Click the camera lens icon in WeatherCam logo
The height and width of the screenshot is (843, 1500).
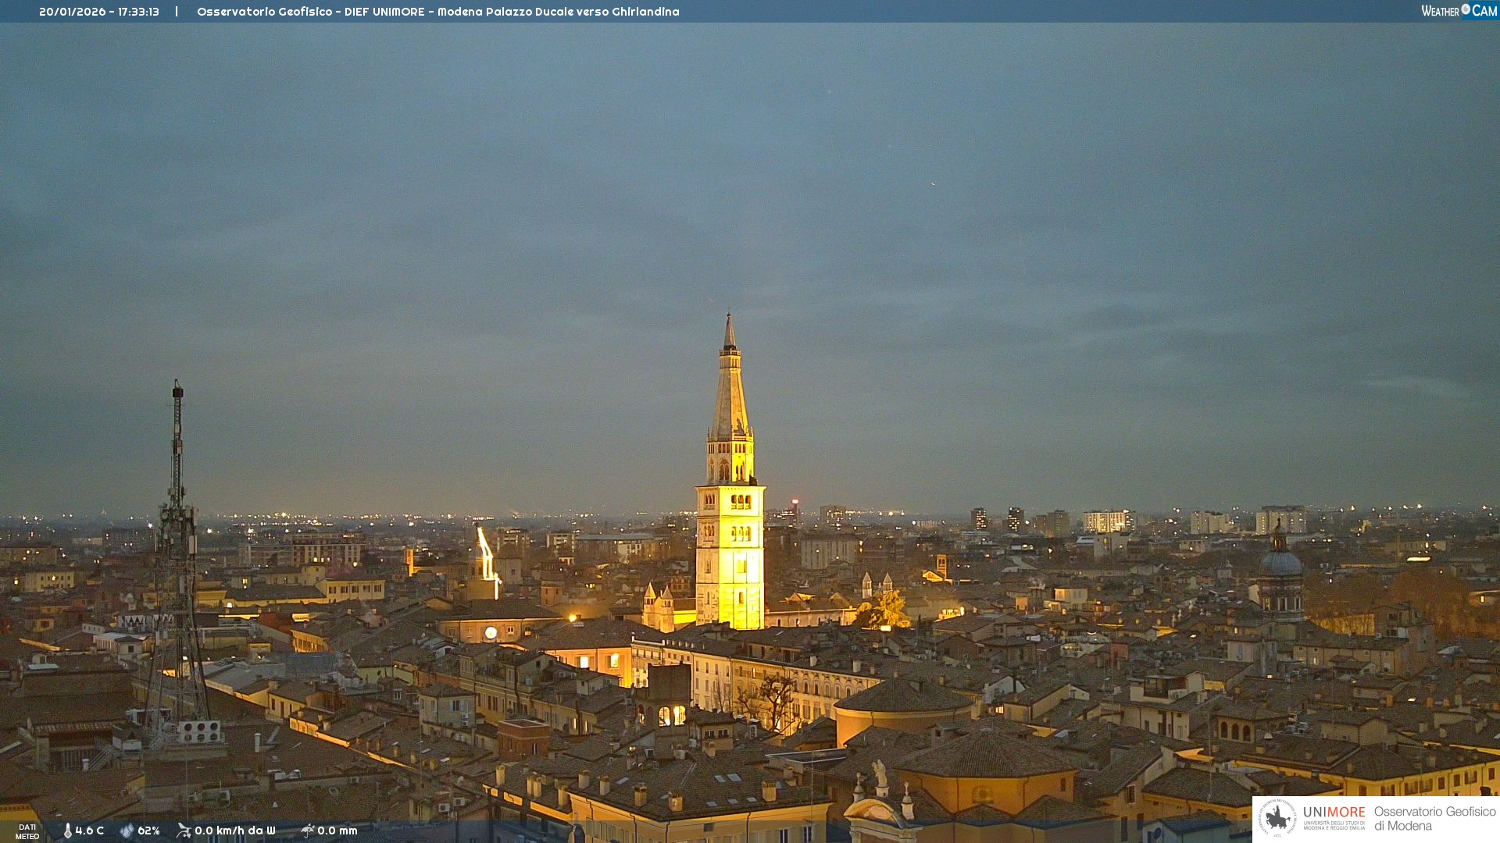click(1466, 9)
